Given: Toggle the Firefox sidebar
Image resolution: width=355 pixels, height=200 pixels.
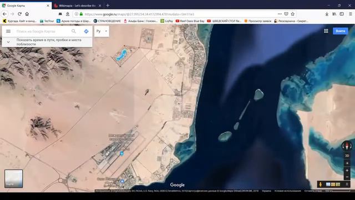Looking at the screenshot, I should point(342,14).
